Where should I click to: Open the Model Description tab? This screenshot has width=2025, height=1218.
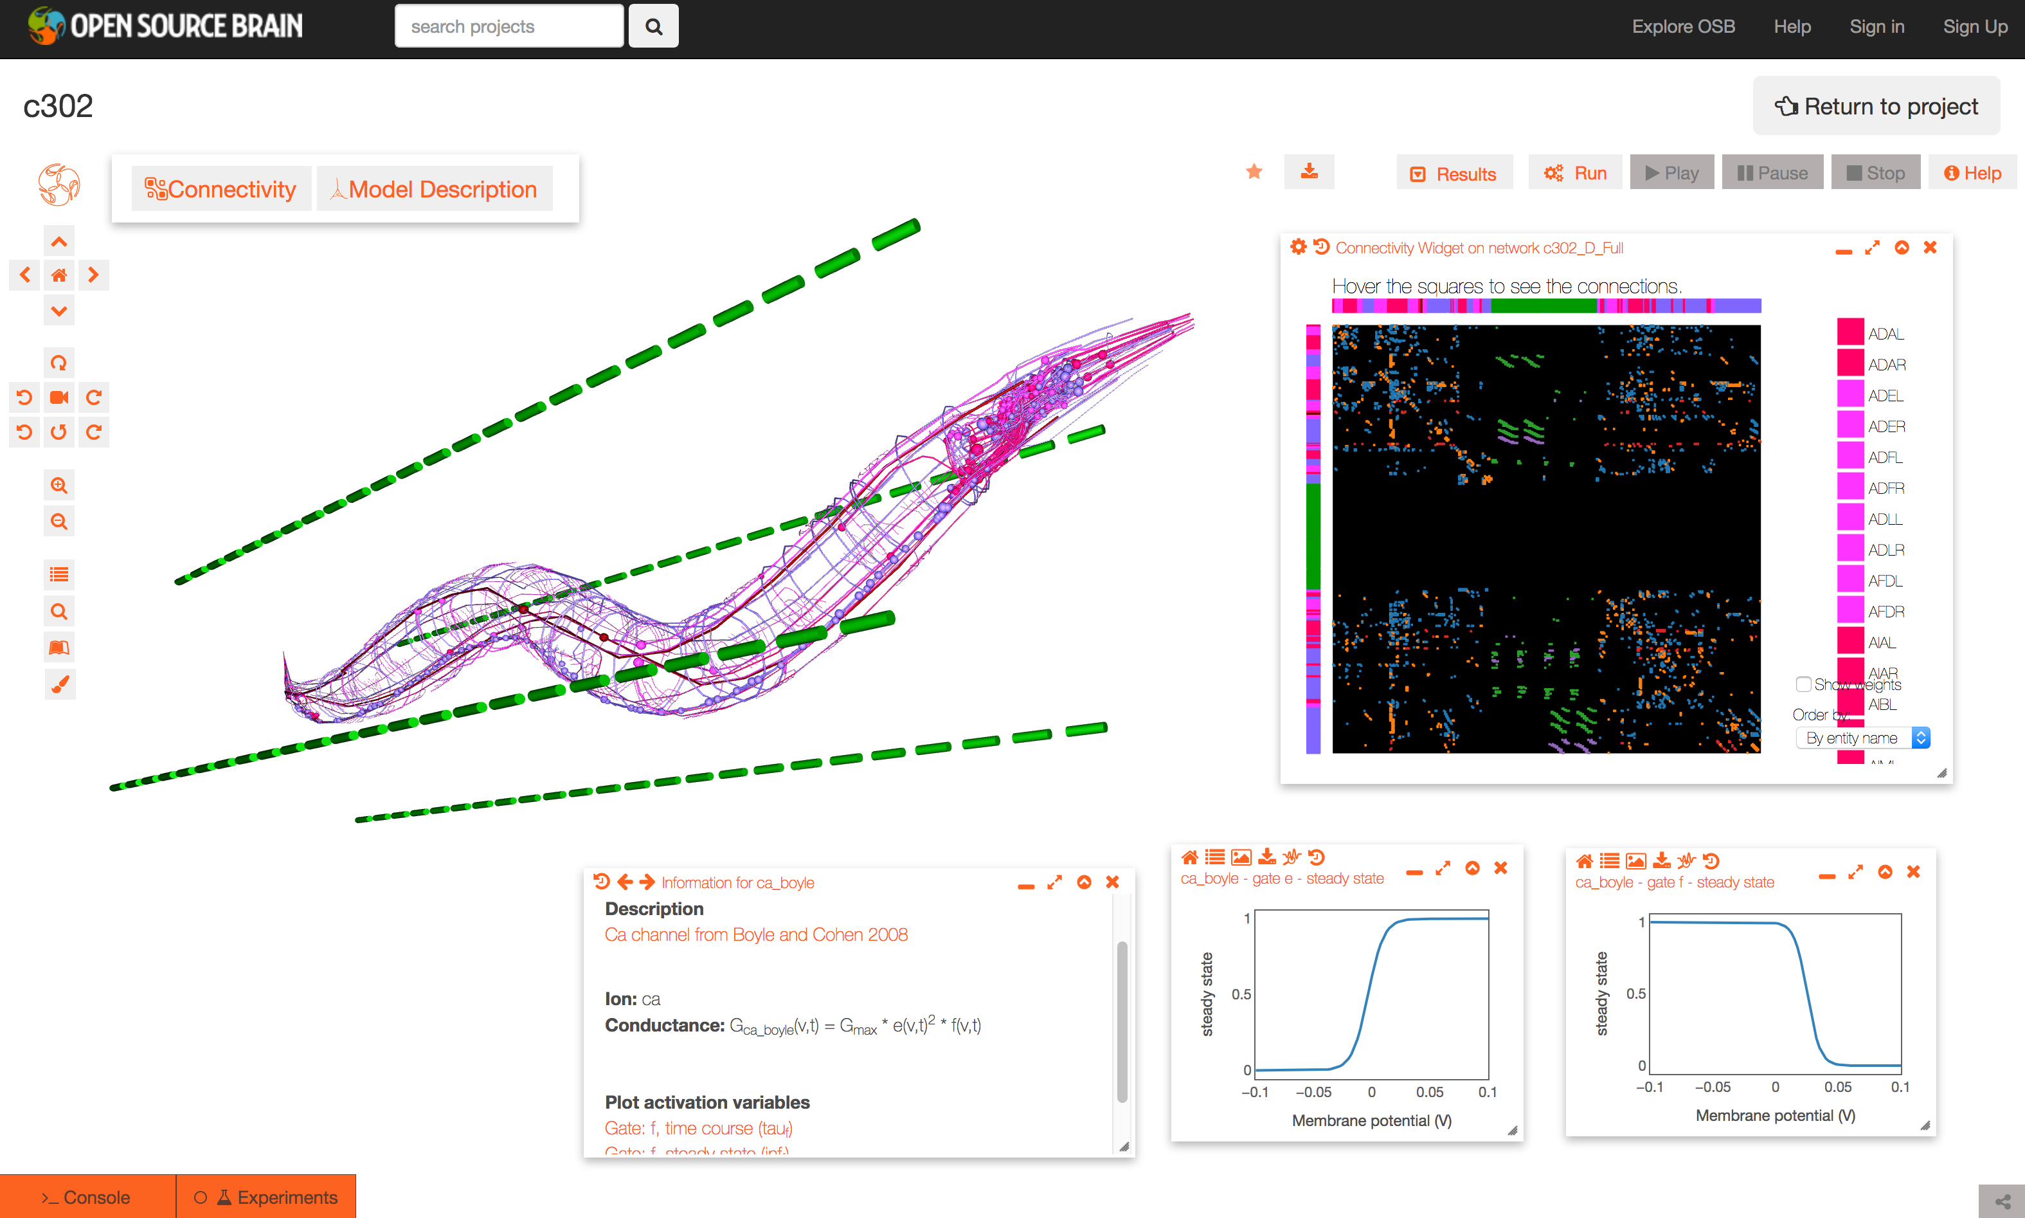(x=434, y=190)
